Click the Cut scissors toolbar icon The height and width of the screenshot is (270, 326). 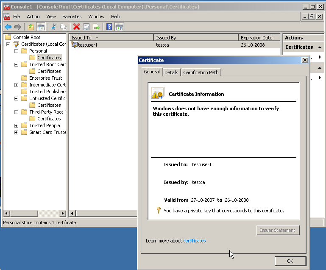[54, 27]
